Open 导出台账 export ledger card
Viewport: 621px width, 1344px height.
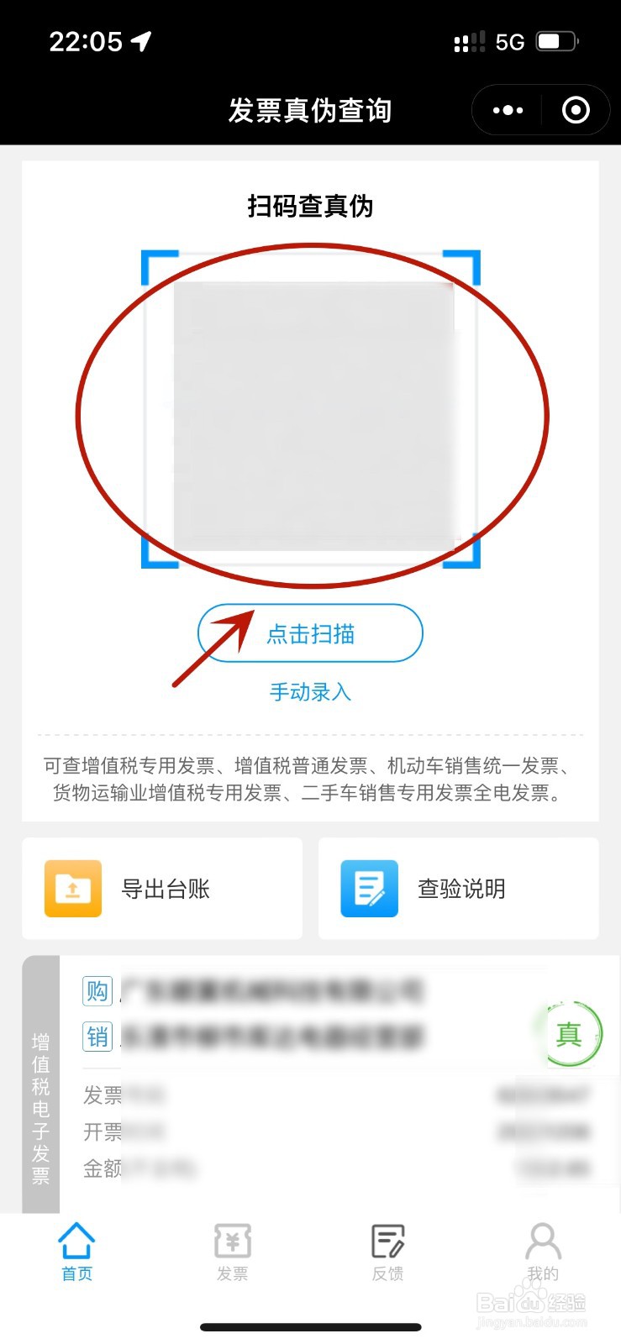coord(162,888)
